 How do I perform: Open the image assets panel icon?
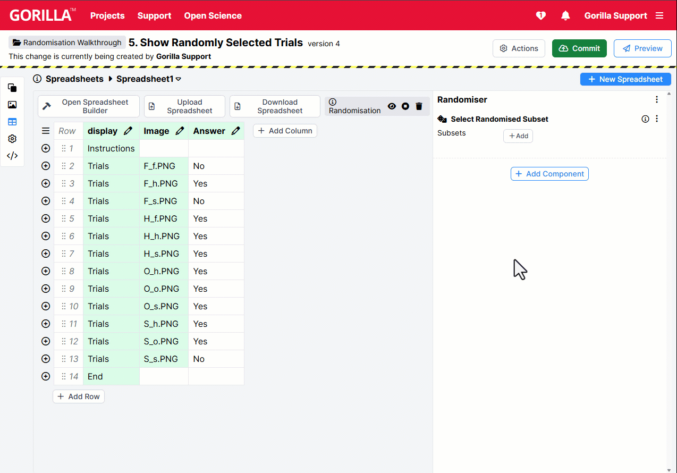(12, 105)
